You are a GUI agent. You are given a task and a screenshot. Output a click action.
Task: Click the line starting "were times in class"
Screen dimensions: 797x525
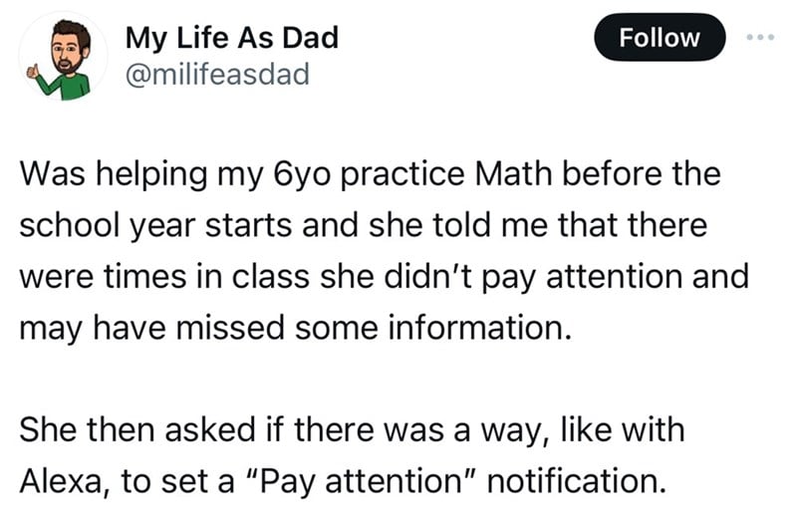(384, 278)
